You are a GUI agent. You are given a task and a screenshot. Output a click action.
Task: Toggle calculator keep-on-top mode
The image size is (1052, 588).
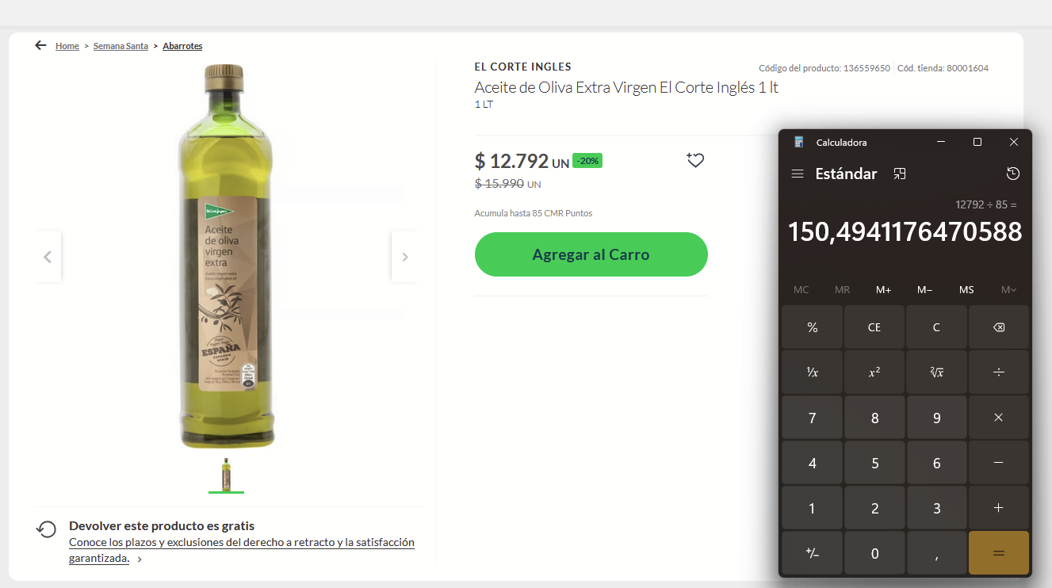tap(899, 174)
